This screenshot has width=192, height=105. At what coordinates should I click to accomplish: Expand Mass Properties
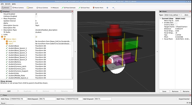[2, 18]
